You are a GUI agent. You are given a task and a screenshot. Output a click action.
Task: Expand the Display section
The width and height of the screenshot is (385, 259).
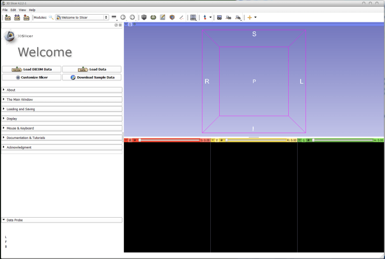62,119
